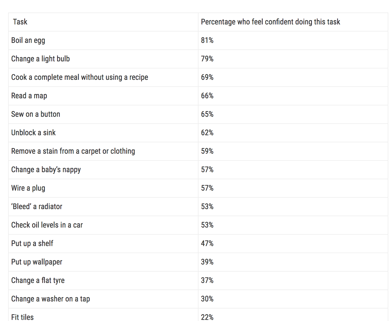The width and height of the screenshot is (391, 321).
Task: Select the "Put up wallpaper" task
Action: point(37,262)
